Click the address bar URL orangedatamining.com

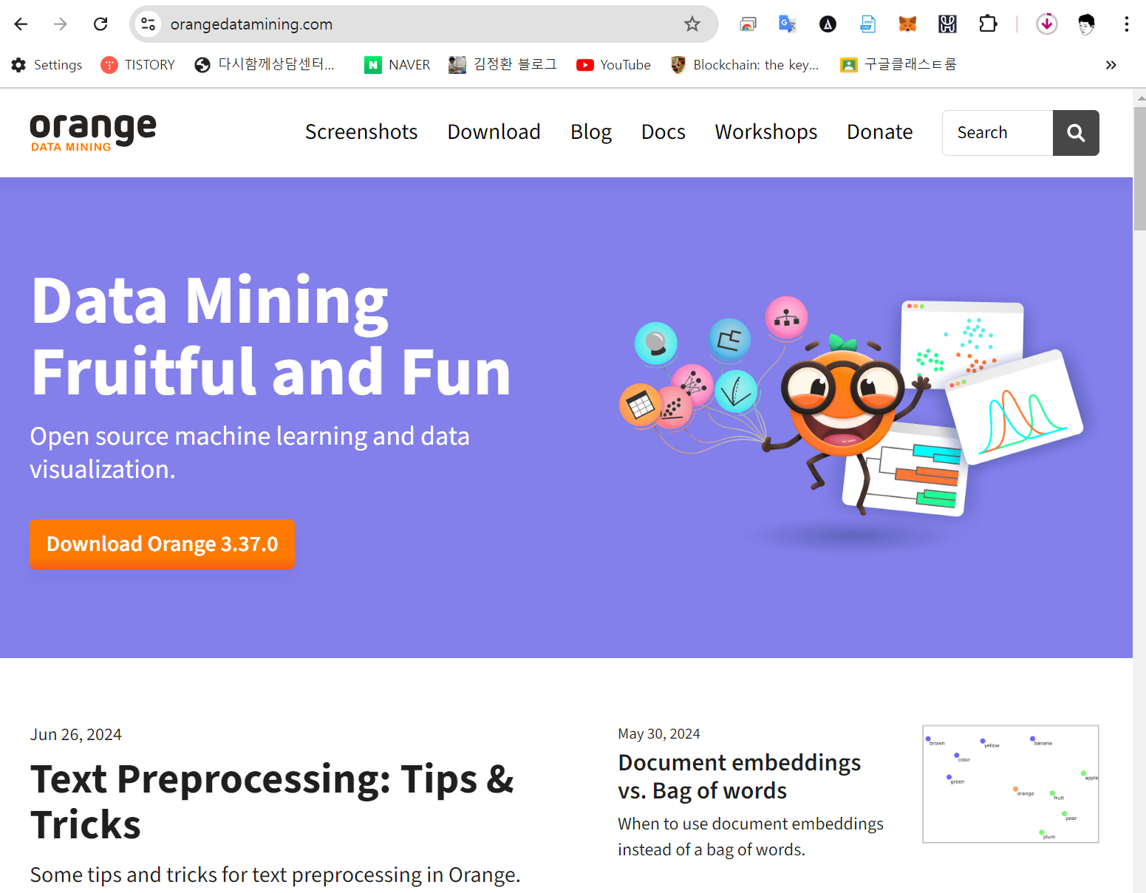[251, 24]
